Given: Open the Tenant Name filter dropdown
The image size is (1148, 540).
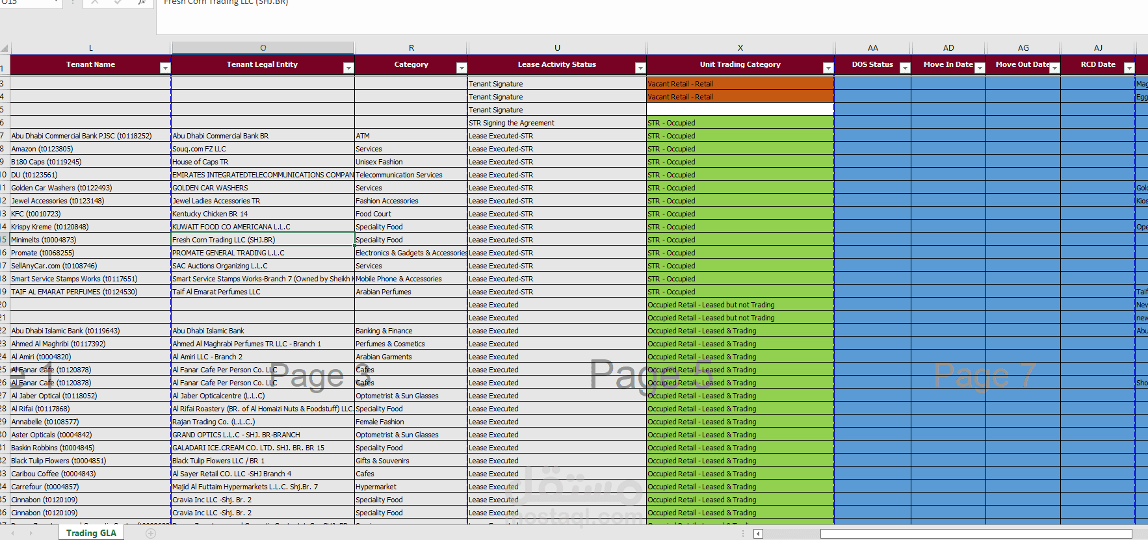Looking at the screenshot, I should click(x=164, y=68).
